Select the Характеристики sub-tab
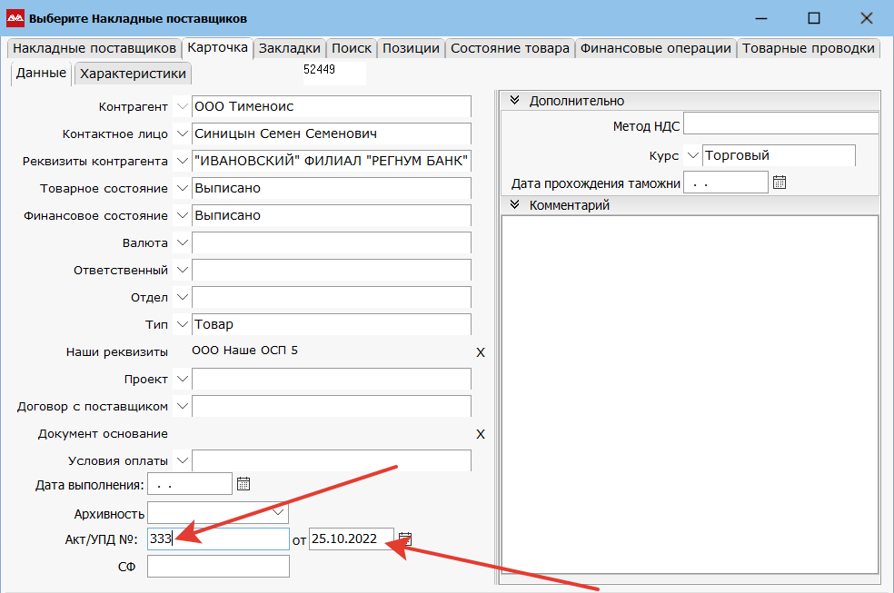The height and width of the screenshot is (593, 894). (x=133, y=74)
